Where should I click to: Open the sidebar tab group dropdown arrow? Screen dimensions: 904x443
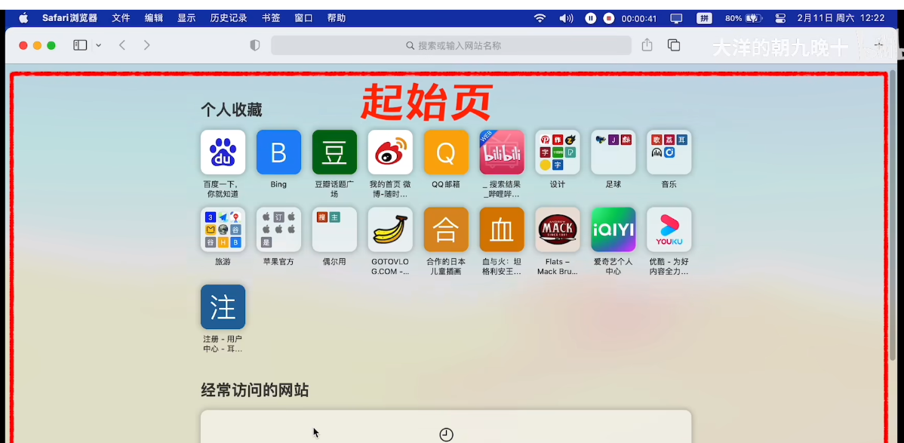click(99, 45)
